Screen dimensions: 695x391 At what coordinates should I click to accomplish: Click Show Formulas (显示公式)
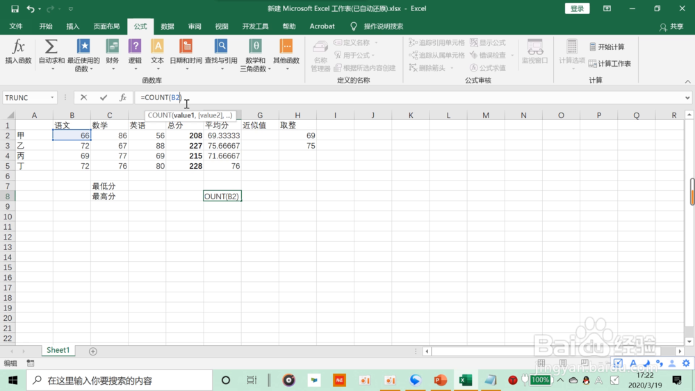[488, 42]
